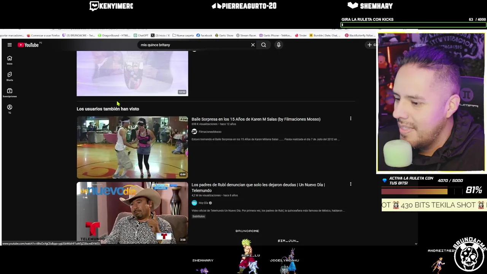Open the Gartic Show bookmark
Image resolution: width=487 pixels, height=274 pixels.
(x=224, y=35)
